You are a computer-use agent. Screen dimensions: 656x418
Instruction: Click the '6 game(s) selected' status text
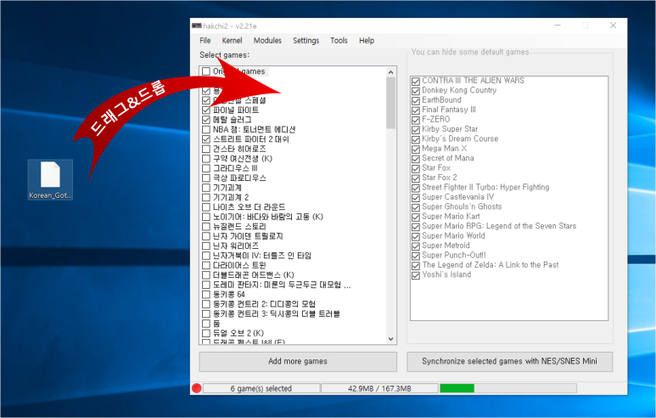point(261,388)
